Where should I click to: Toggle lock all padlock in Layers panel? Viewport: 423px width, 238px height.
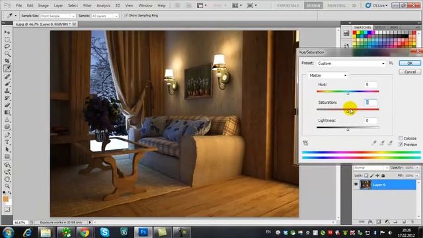(383, 176)
